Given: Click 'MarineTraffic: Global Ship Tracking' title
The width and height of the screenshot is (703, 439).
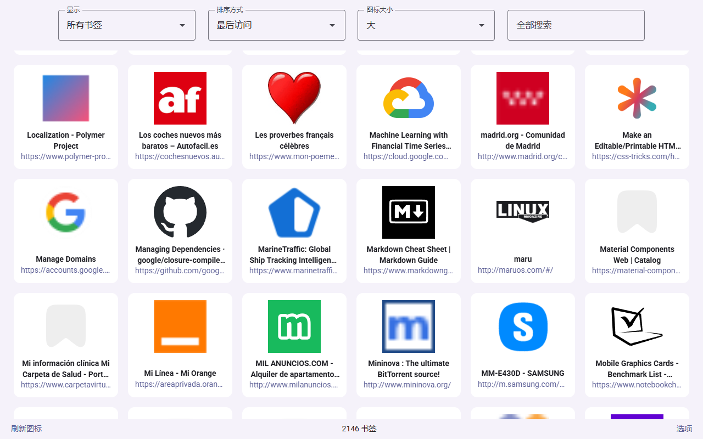Looking at the screenshot, I should [x=294, y=255].
